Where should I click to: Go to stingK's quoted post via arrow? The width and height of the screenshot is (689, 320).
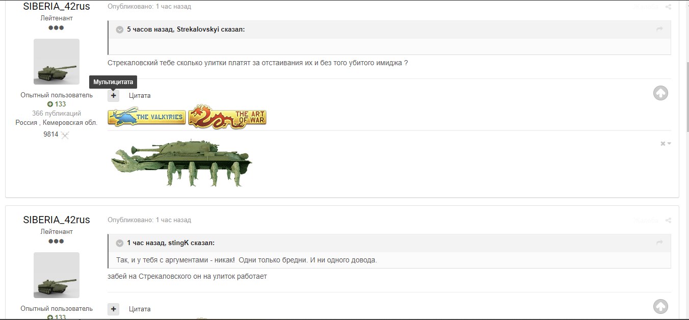point(659,243)
